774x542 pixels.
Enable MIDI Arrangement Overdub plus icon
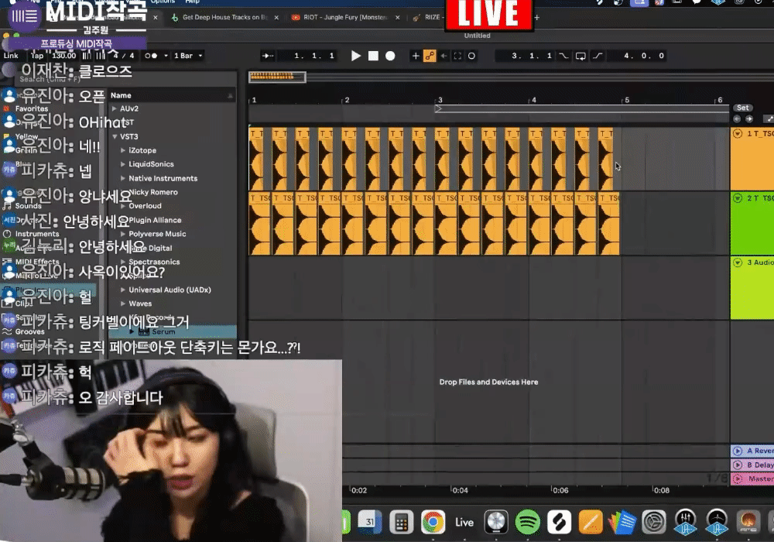pos(416,56)
